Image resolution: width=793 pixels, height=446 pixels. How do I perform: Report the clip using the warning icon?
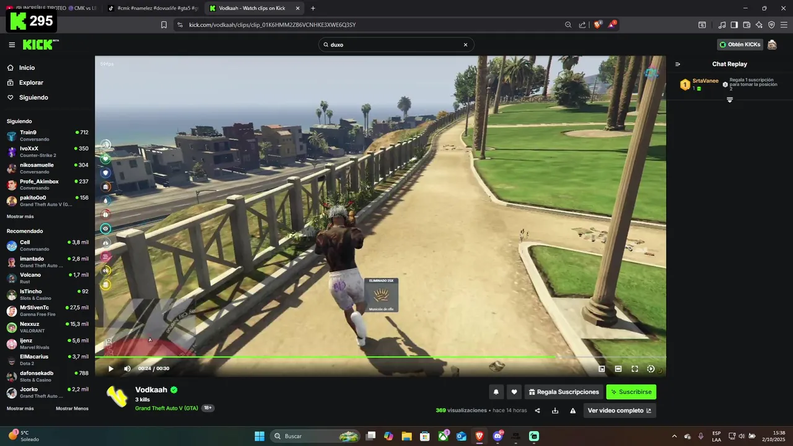(x=573, y=411)
